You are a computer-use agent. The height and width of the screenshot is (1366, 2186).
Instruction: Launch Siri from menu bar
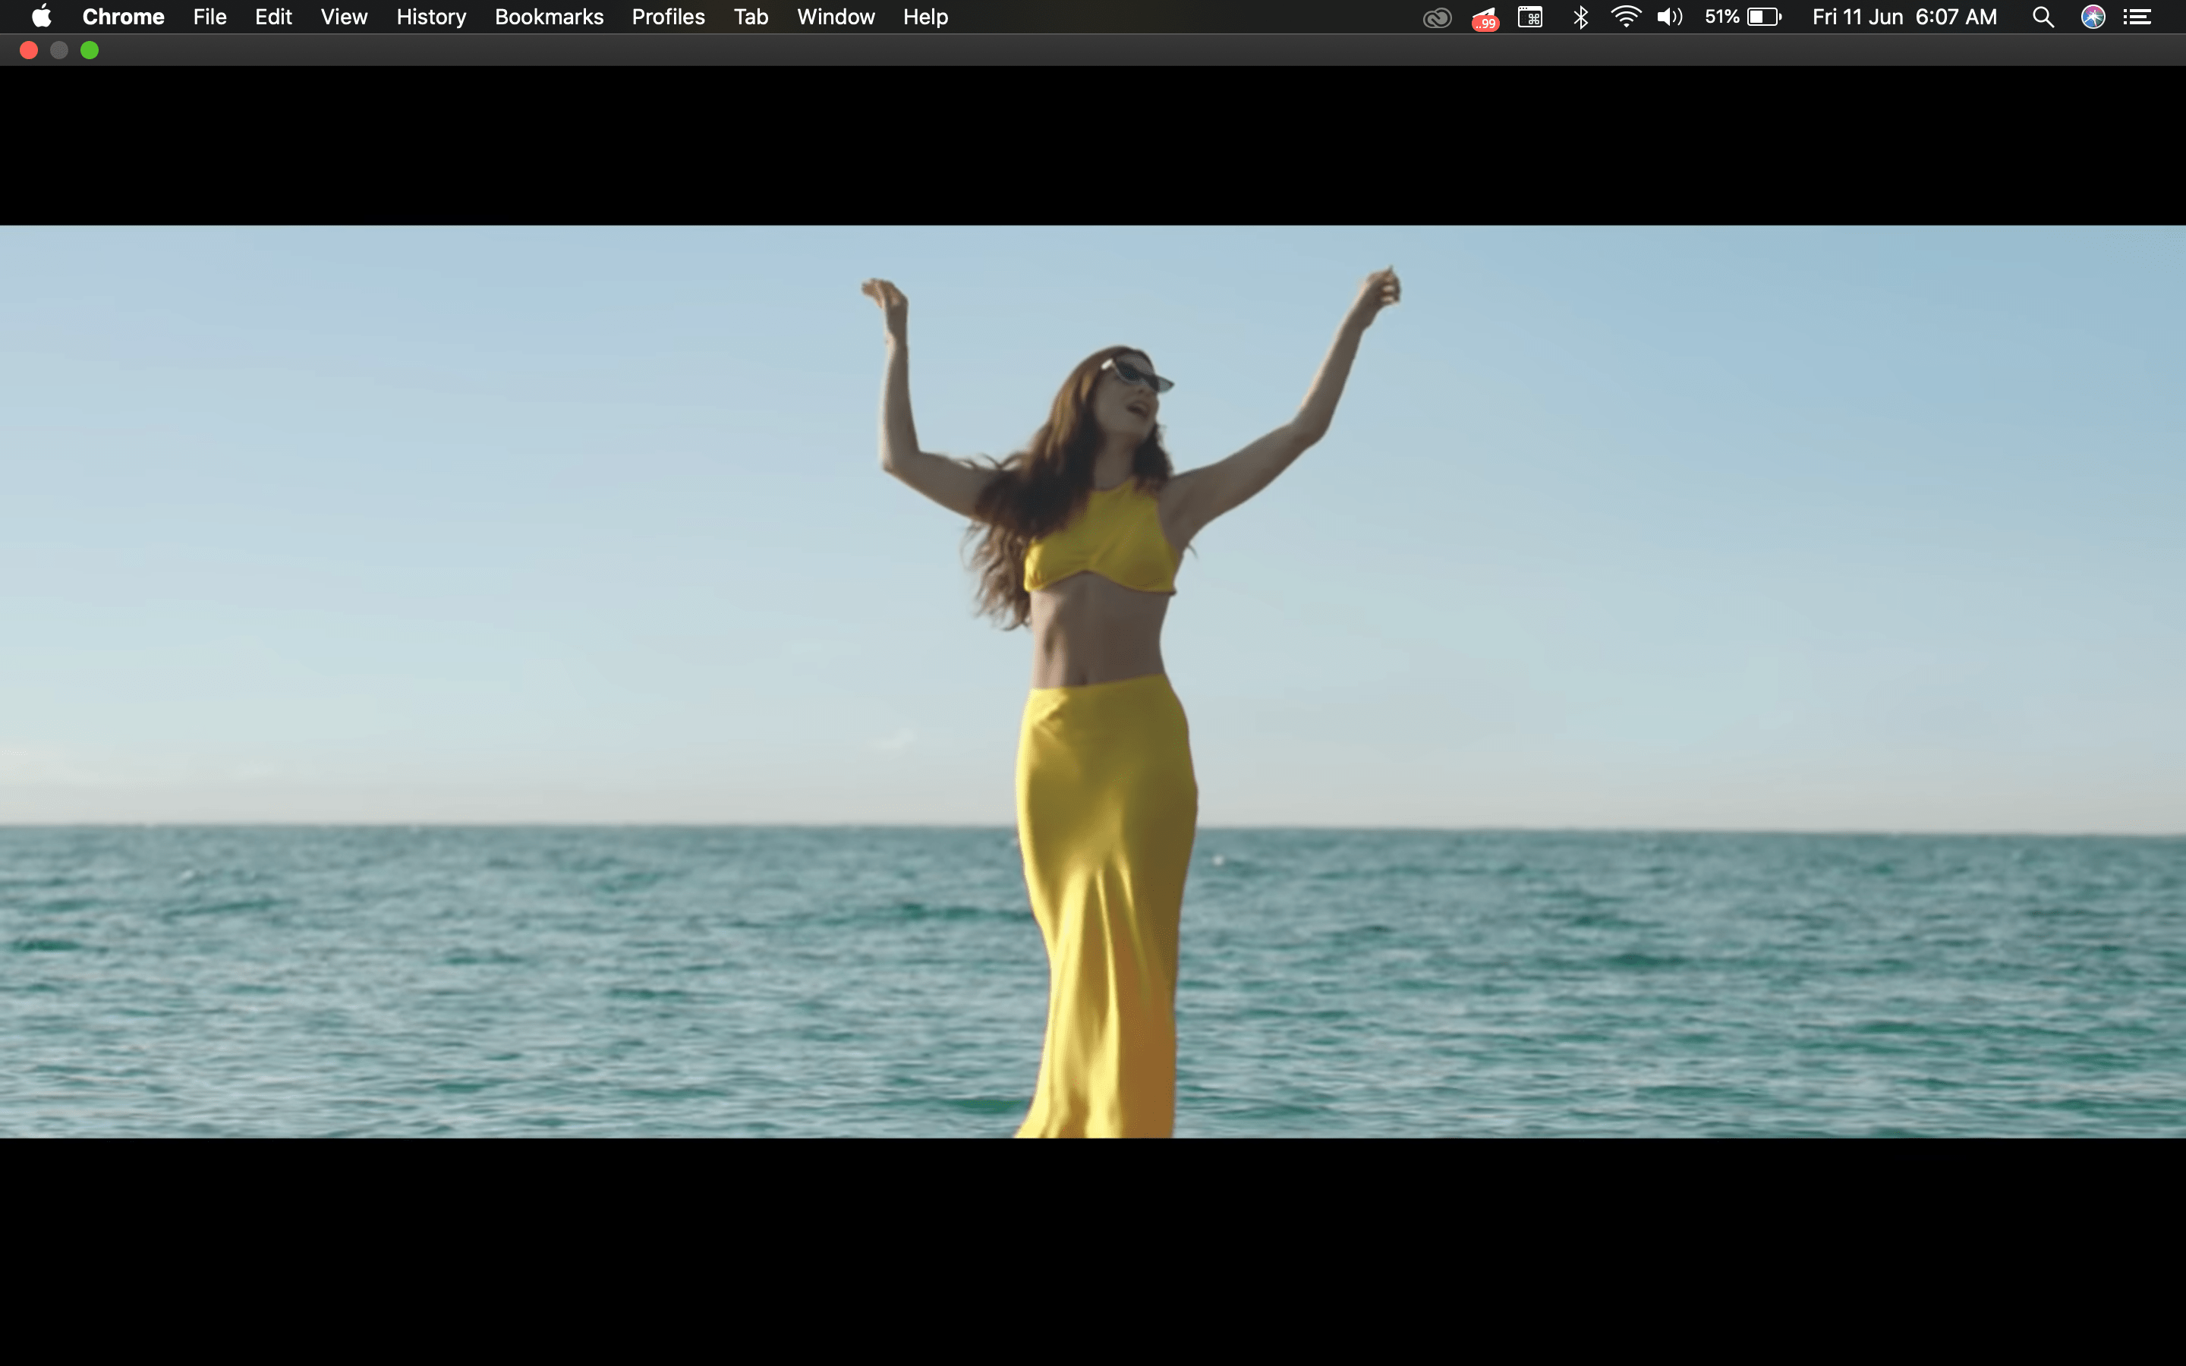[x=2093, y=17]
